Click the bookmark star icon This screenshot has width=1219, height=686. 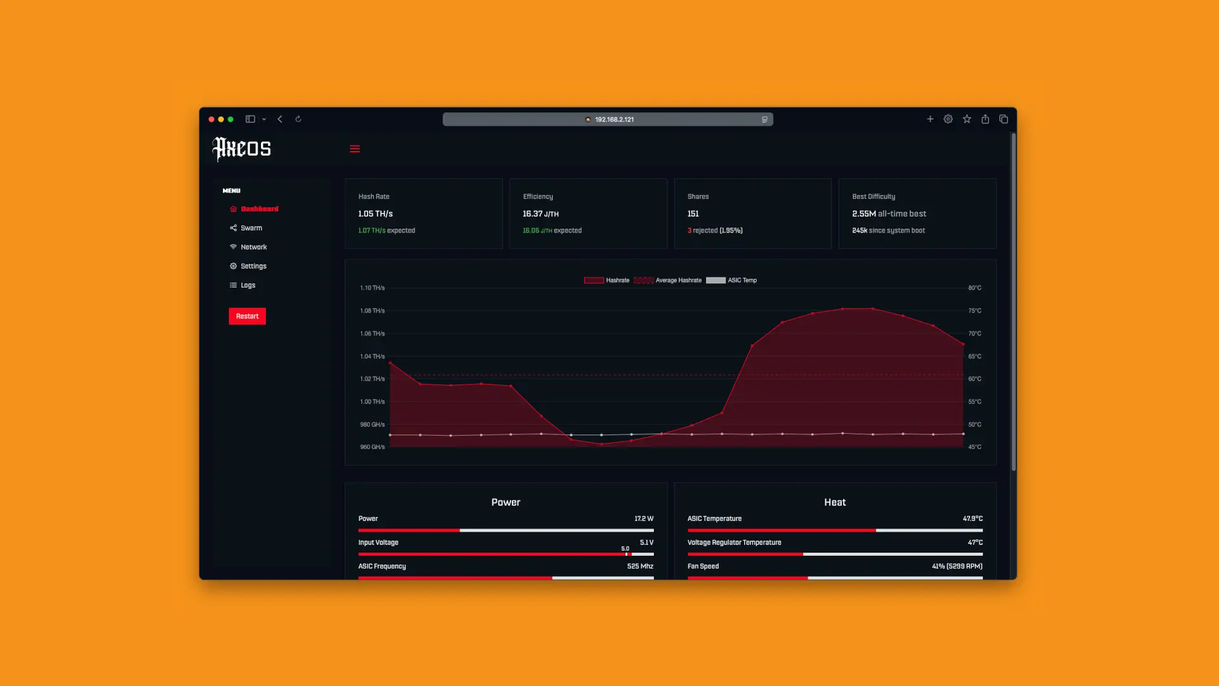coord(967,119)
